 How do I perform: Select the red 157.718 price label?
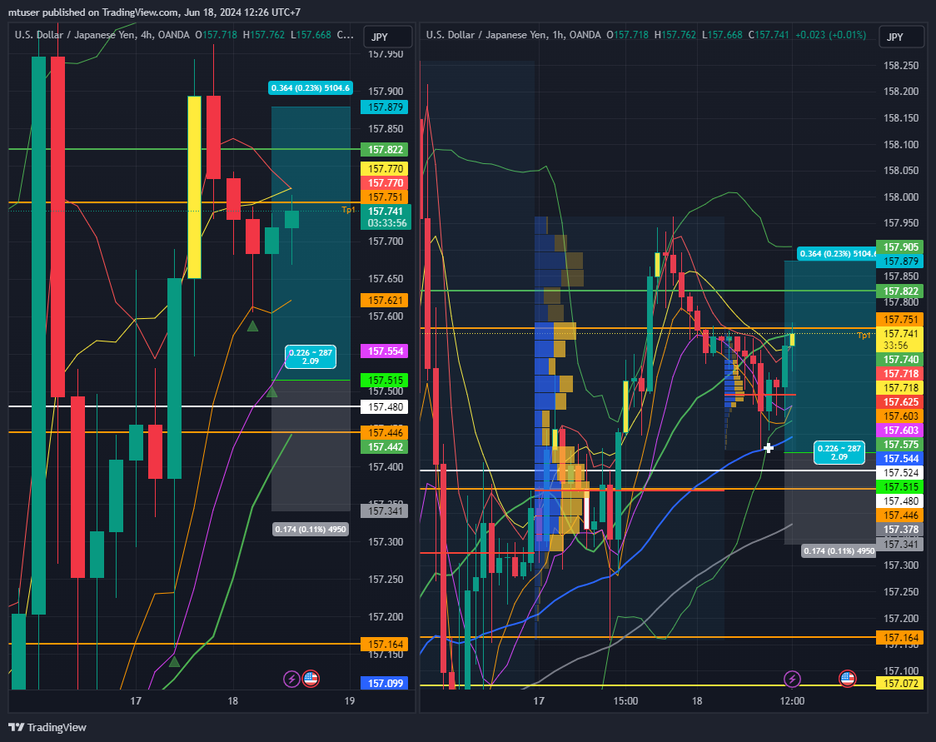900,374
